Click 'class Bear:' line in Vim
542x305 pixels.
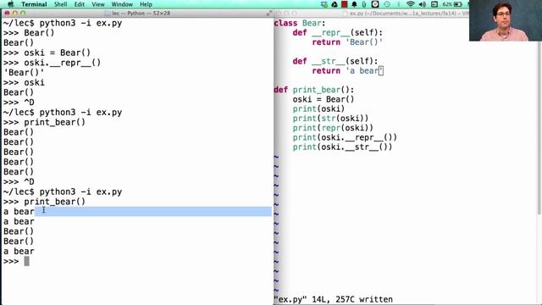tap(300, 23)
